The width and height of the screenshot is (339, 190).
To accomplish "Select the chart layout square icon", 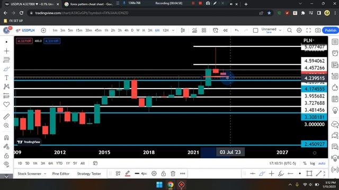I will click(x=255, y=31).
